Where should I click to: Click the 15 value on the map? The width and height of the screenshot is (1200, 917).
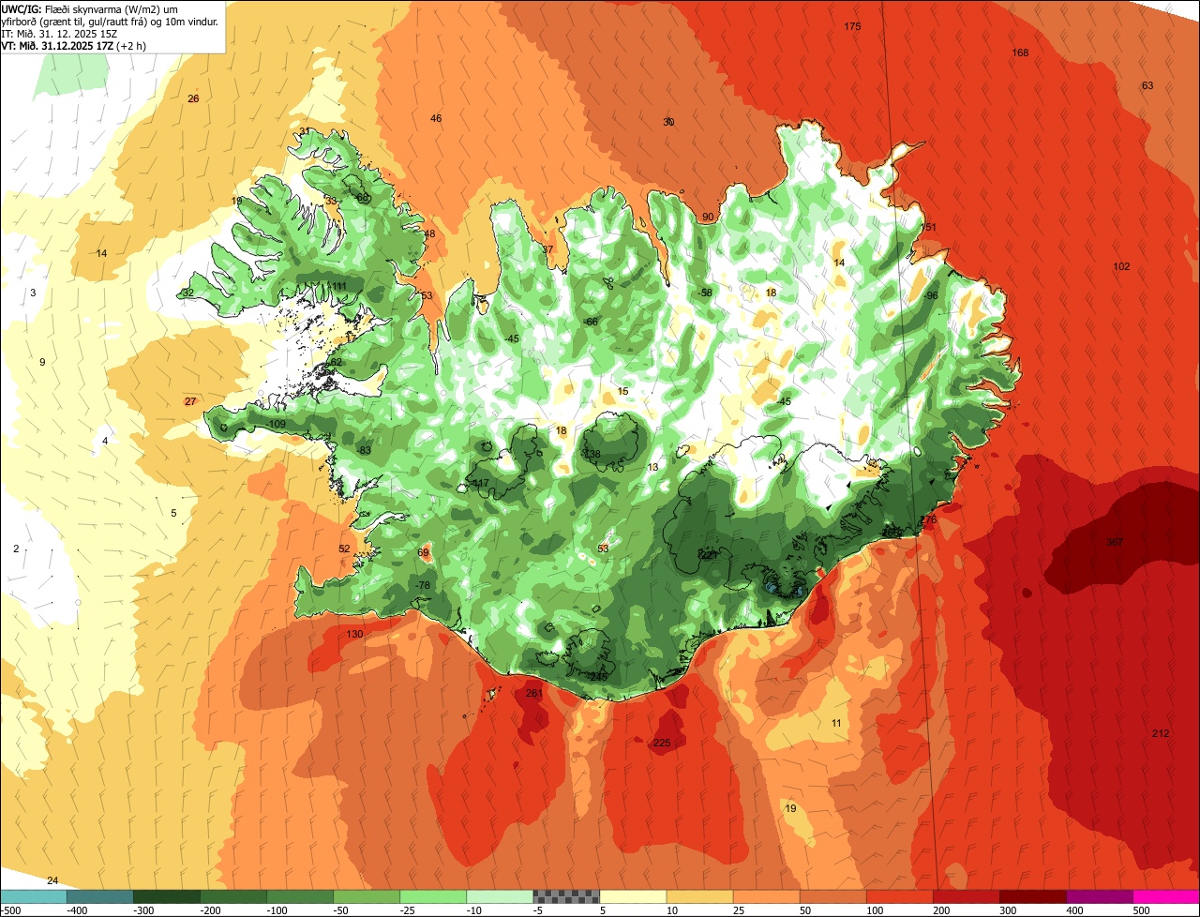coord(622,391)
